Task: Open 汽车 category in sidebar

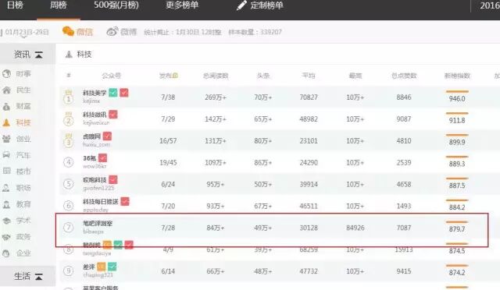Action: 23,155
